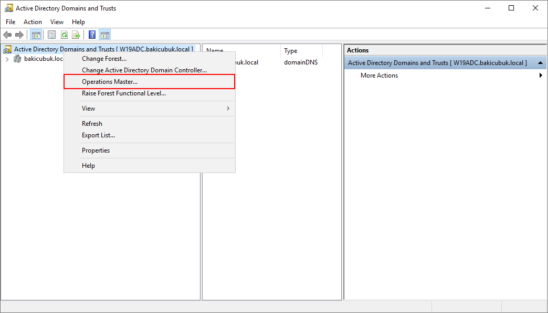The height and width of the screenshot is (313, 548).
Task: Open help with the blue question mark toolbar icon
Action: (x=92, y=35)
